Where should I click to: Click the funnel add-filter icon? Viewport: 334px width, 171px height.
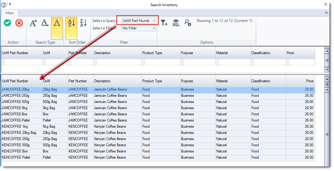pyautogui.click(x=164, y=23)
